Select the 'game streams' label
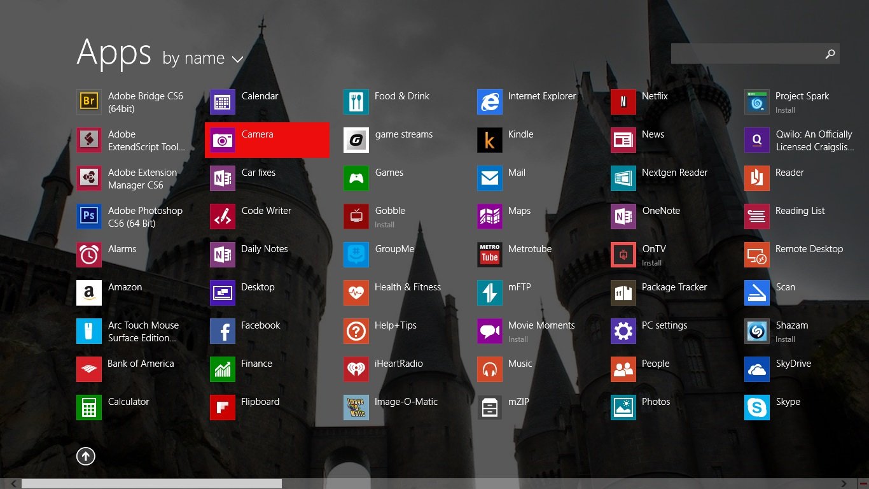 tap(403, 134)
